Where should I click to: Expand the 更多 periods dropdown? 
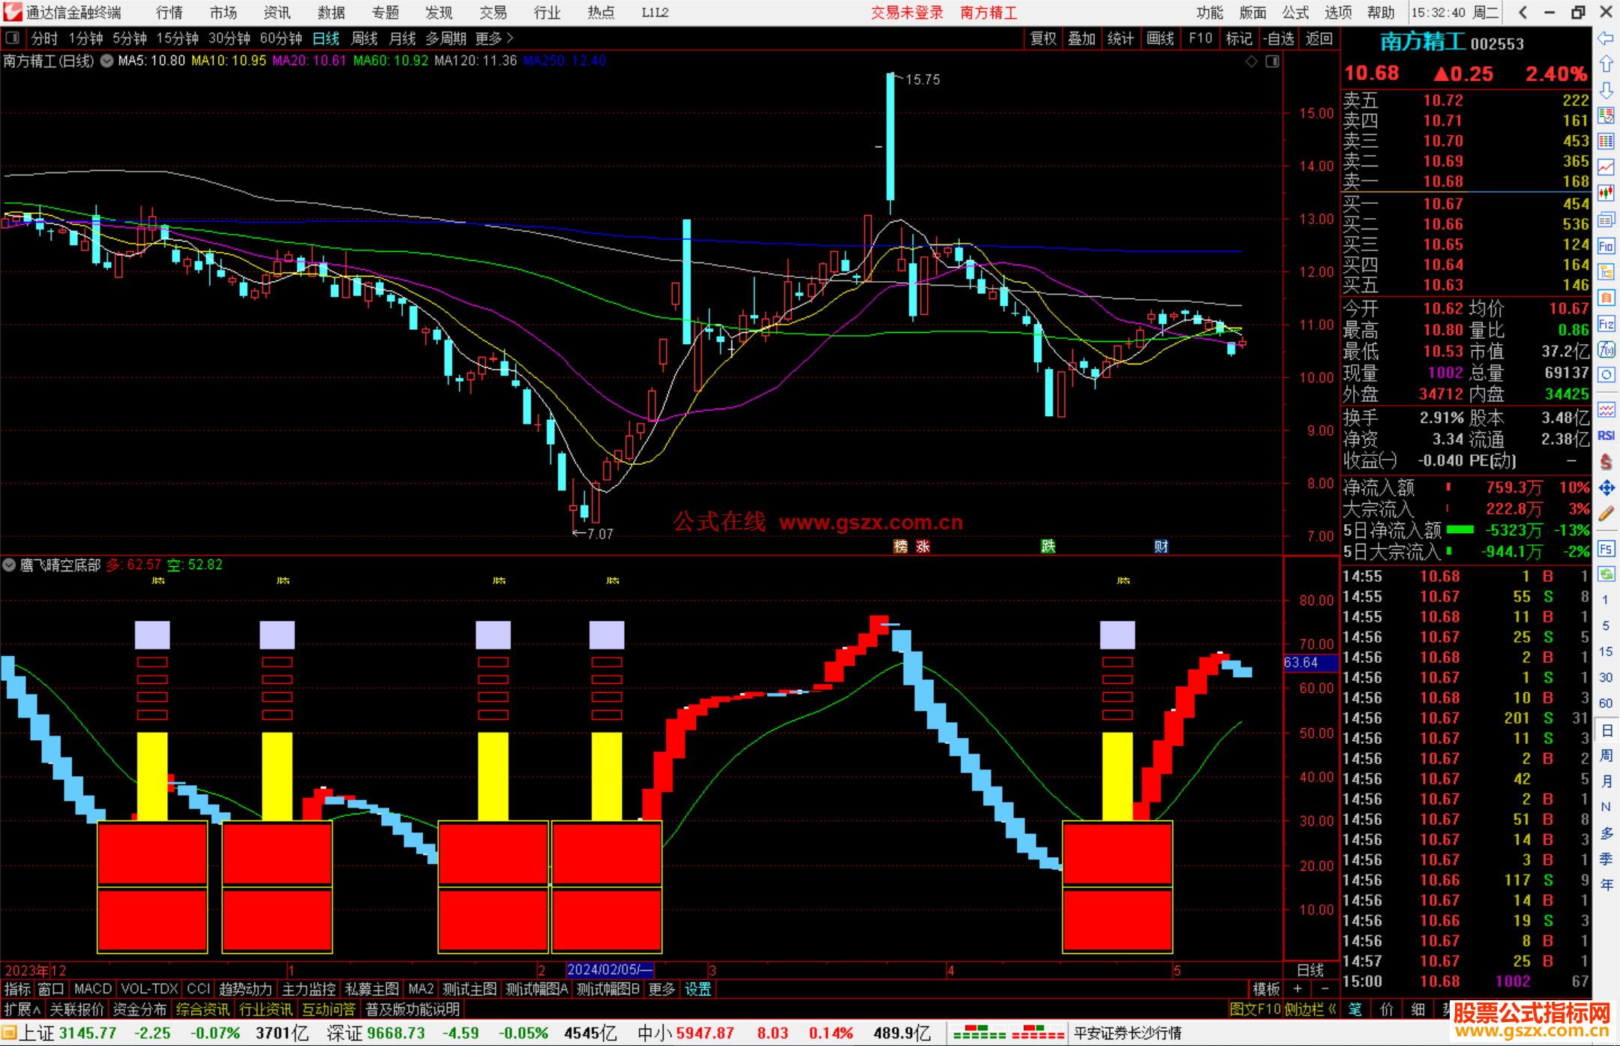tap(494, 38)
